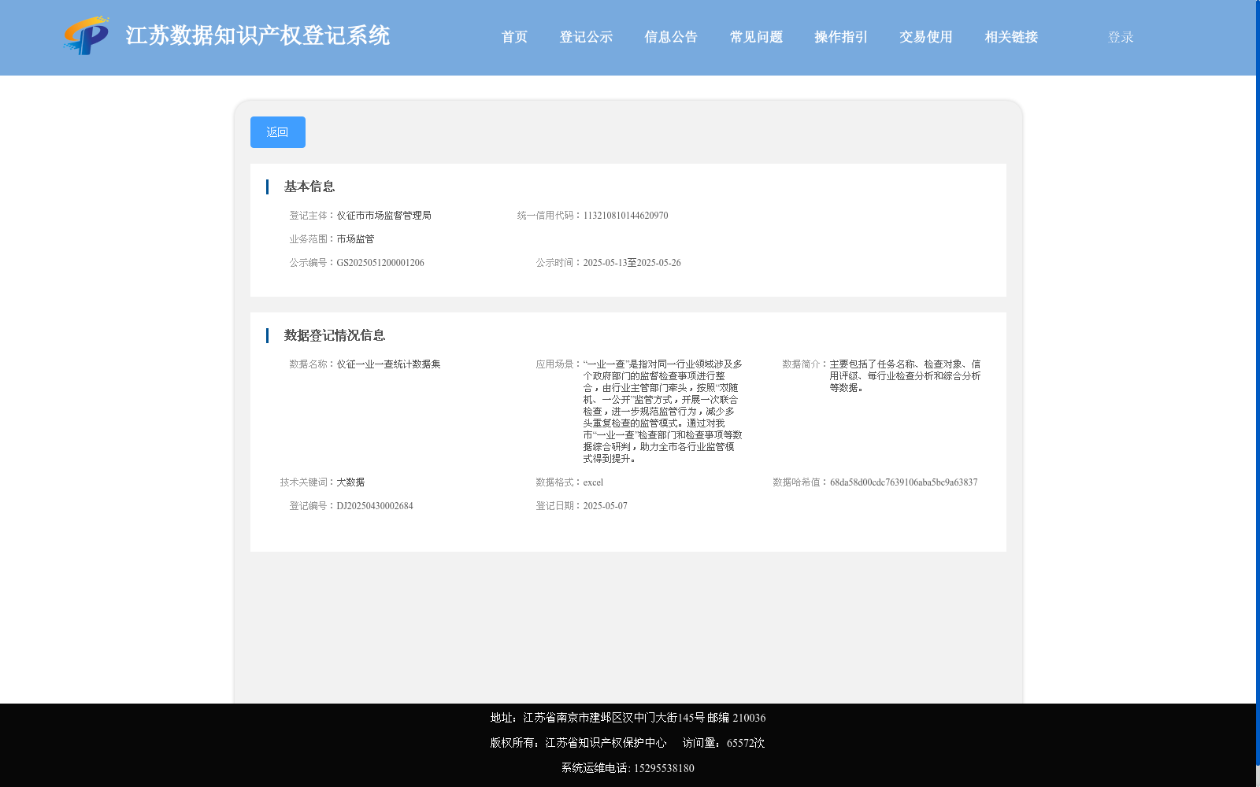Open the 交易使用 menu item
1260x787 pixels.
[x=926, y=37]
